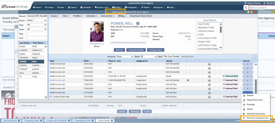Click the Change Status button
This screenshot has width=275, height=123.
[155, 50]
